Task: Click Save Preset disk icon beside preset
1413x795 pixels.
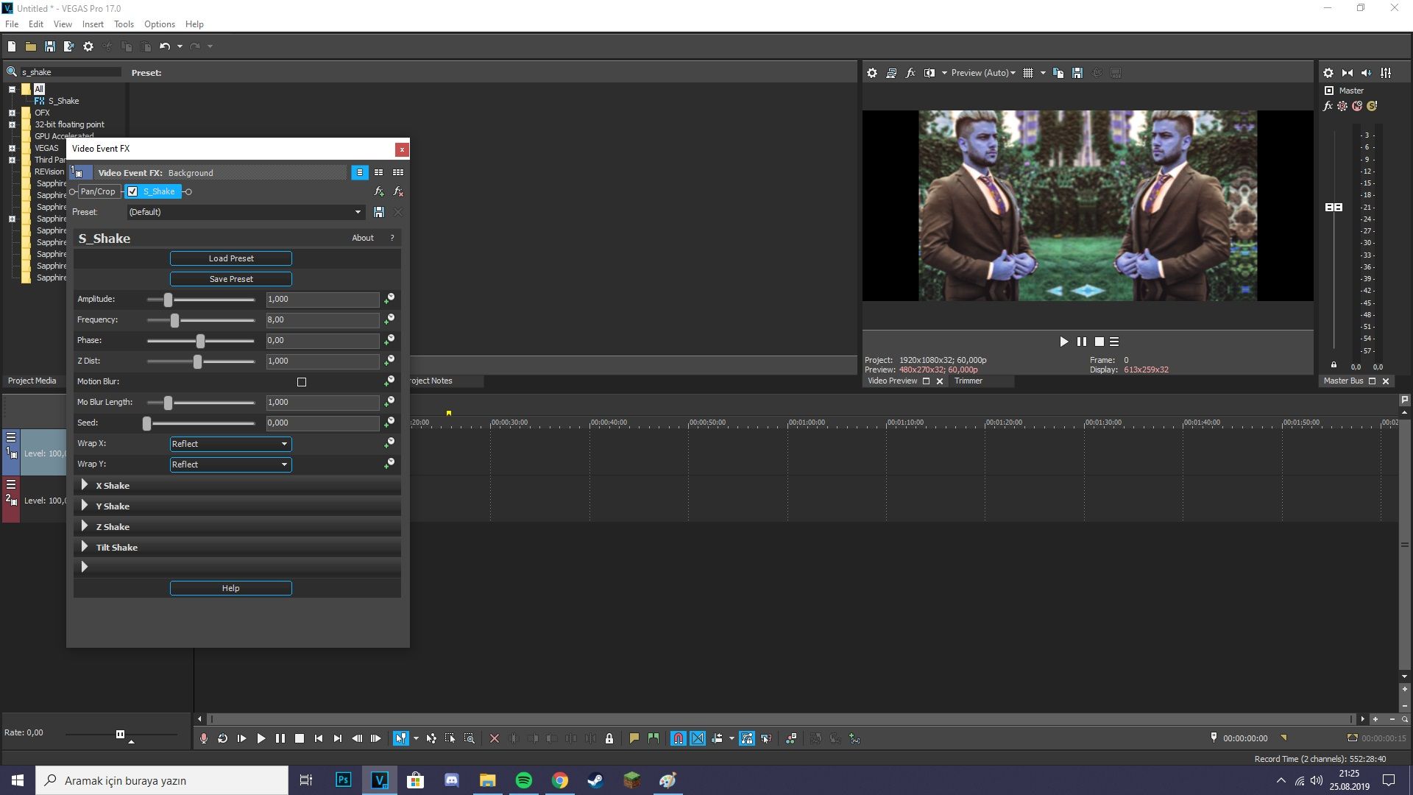Action: 378,212
